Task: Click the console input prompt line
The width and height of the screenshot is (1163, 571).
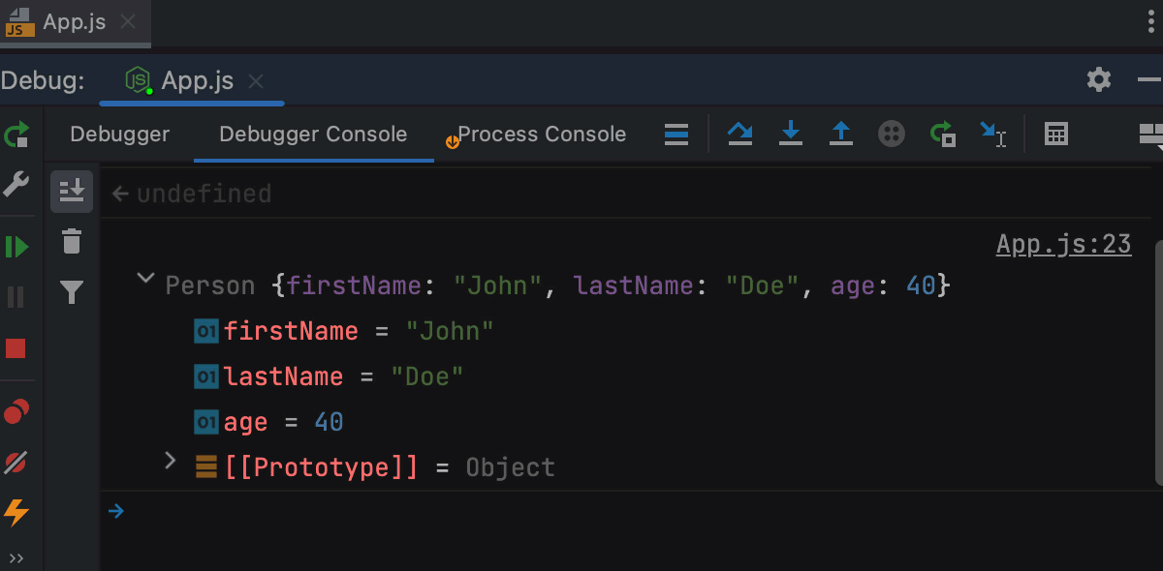Action: click(581, 511)
